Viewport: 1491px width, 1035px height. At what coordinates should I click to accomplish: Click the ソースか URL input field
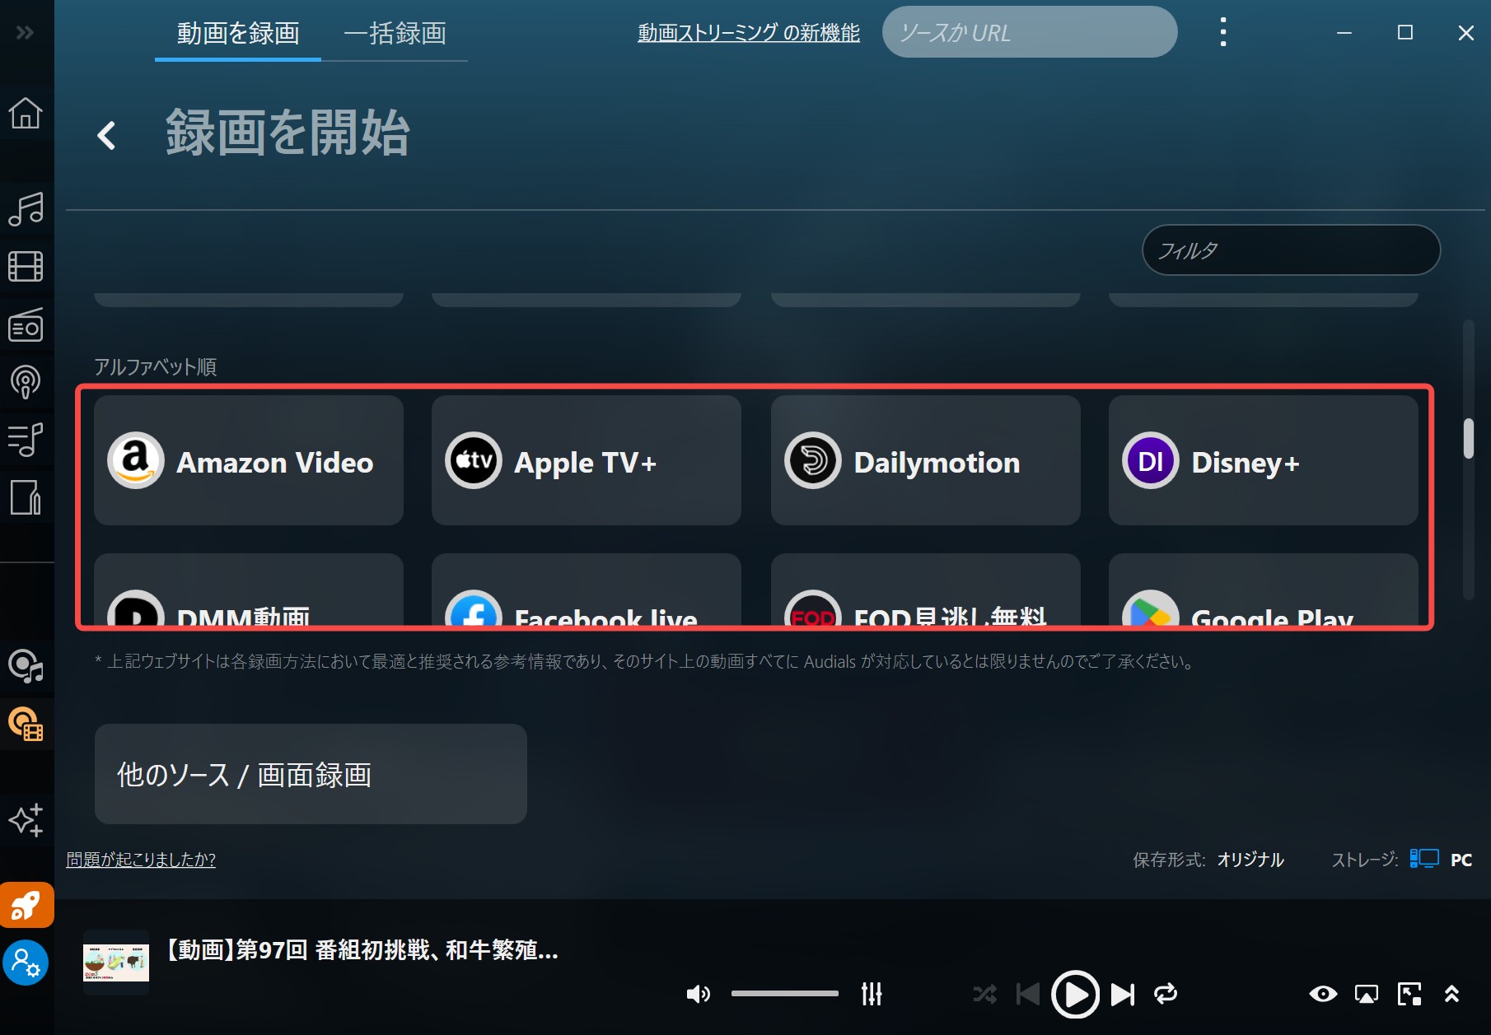click(1030, 32)
